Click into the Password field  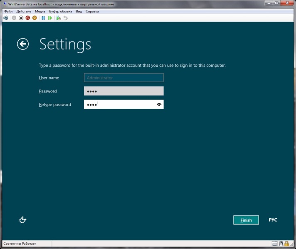coord(123,91)
